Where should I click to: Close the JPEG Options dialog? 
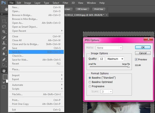tap(148, 39)
